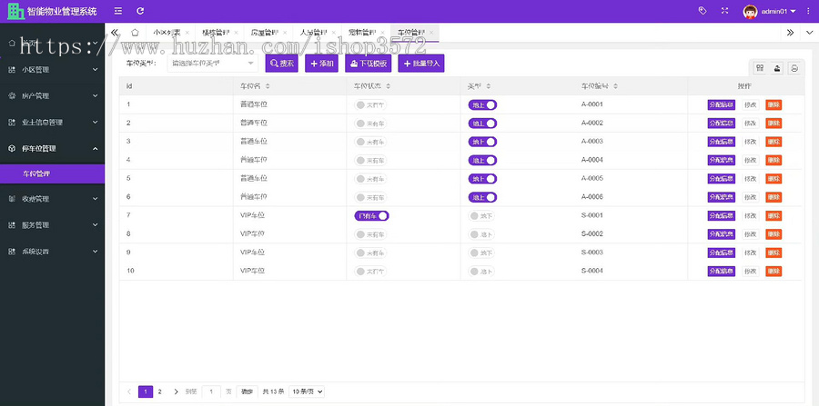Toggle type switch for row S-0003
Image resolution: width=819 pixels, height=406 pixels.
point(481,253)
